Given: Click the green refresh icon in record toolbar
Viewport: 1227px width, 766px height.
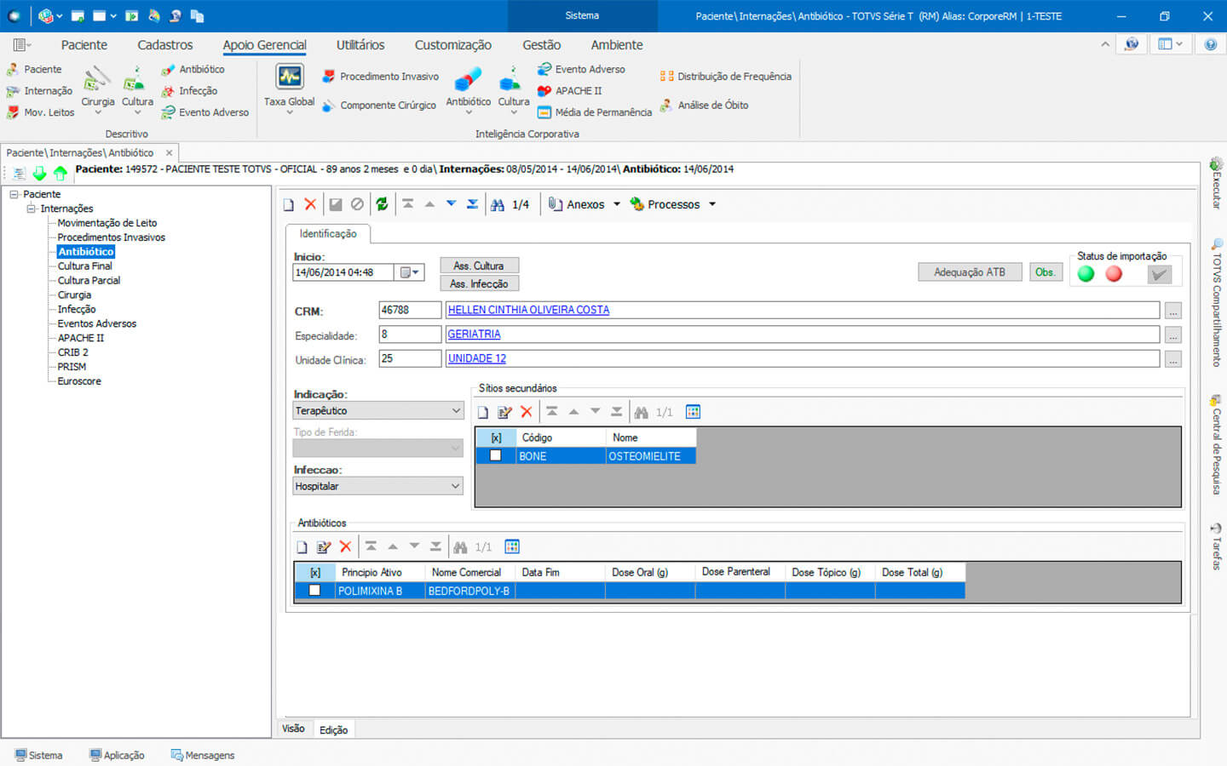Looking at the screenshot, I should [x=382, y=204].
